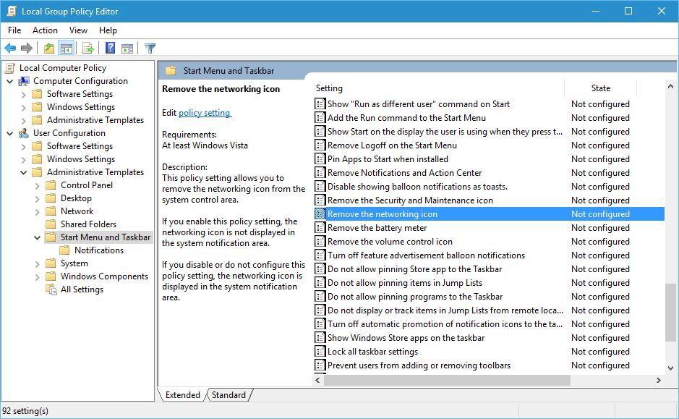Click the vertical scrollbar thumb in settings list
The width and height of the screenshot is (679, 419).
point(670,312)
